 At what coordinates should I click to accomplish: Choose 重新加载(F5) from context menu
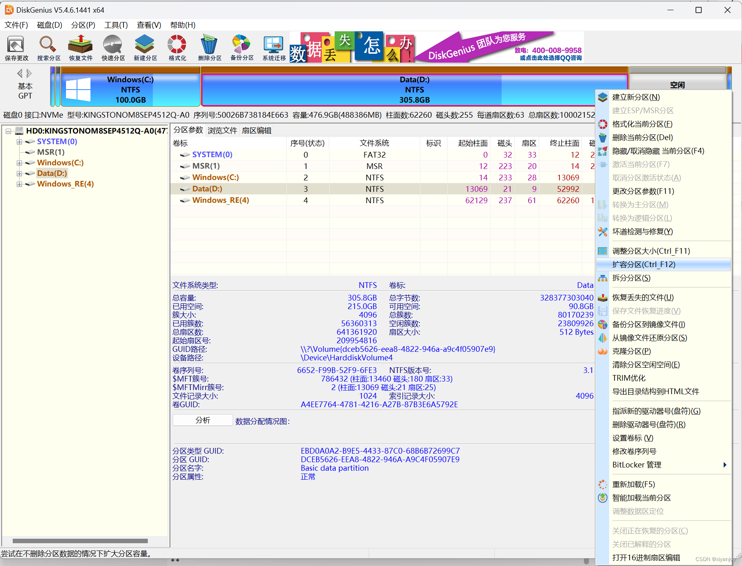tap(663, 484)
